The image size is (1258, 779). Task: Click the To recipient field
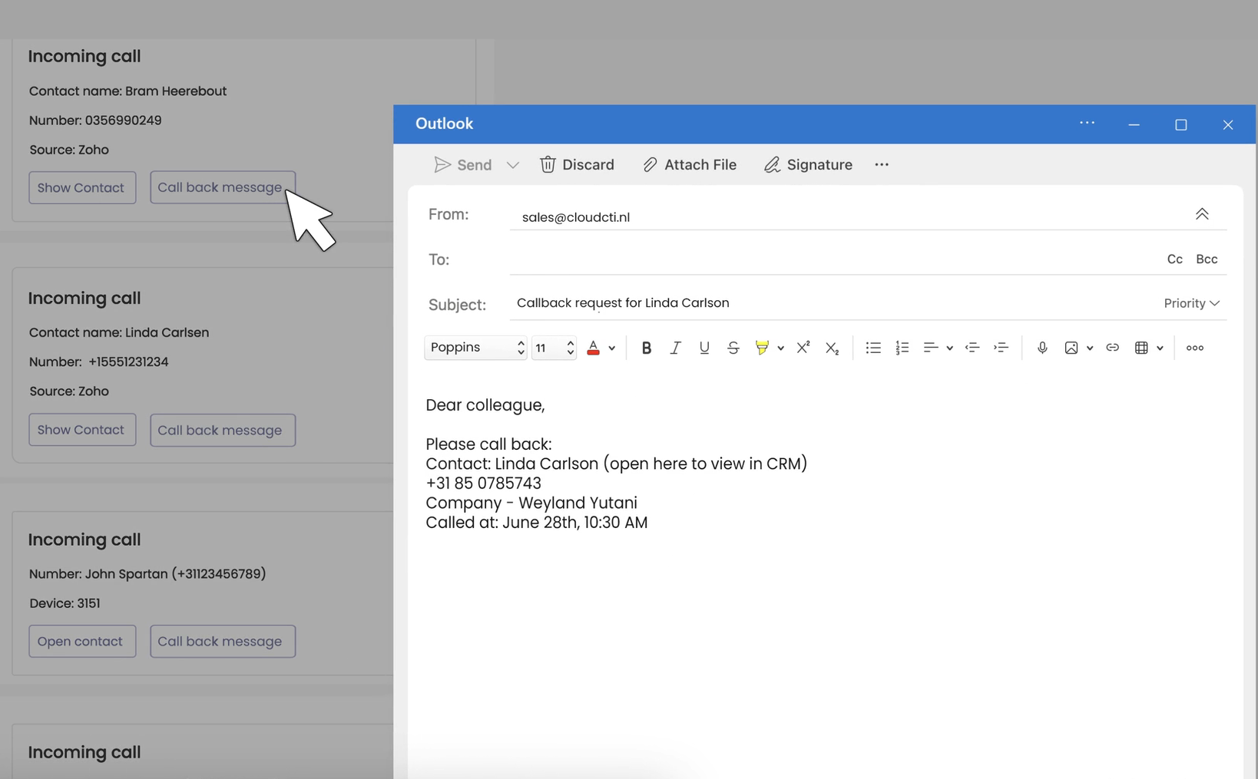[833, 259]
